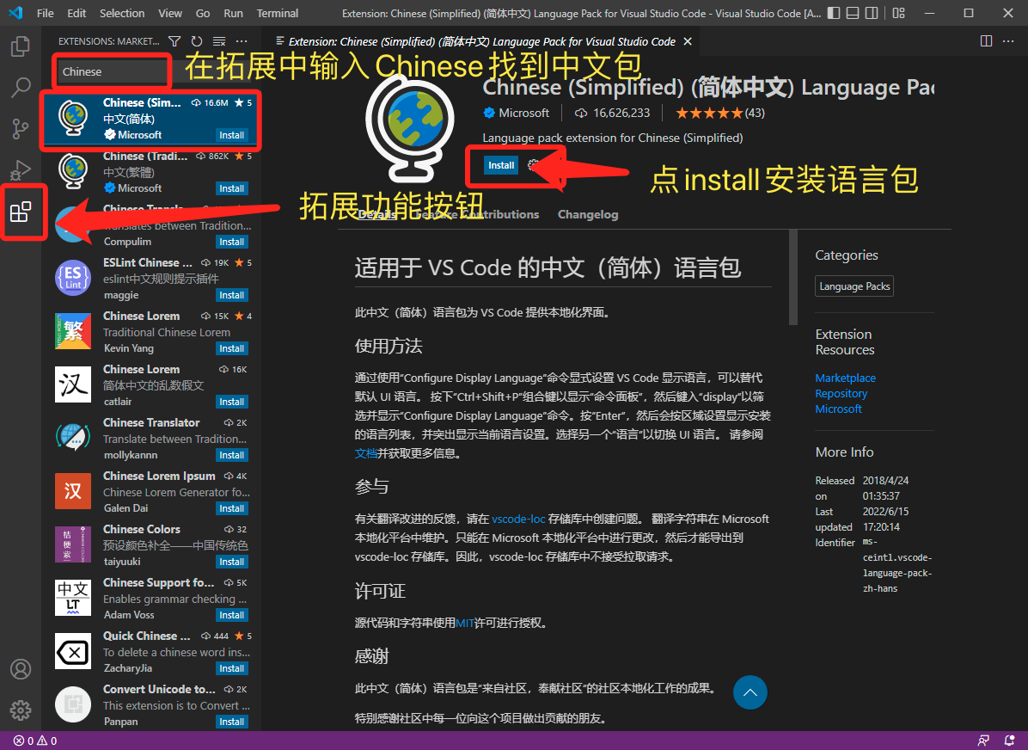Refresh the extensions list
Screen dimensions: 1028x750
click(x=197, y=41)
